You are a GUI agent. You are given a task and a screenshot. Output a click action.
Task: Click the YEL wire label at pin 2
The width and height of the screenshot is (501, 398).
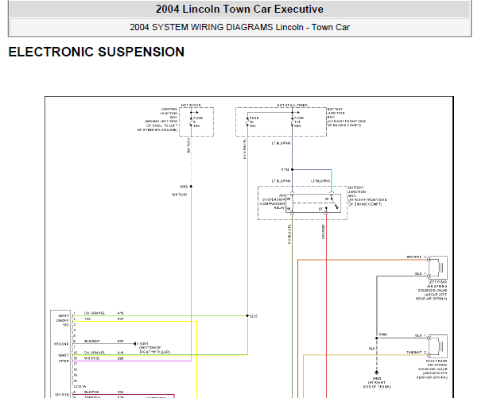point(87,319)
